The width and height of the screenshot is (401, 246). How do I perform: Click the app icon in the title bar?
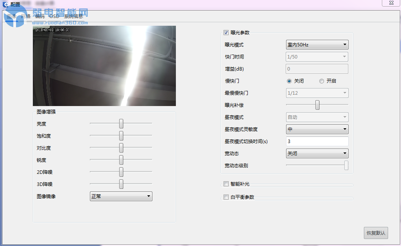coord(5,5)
